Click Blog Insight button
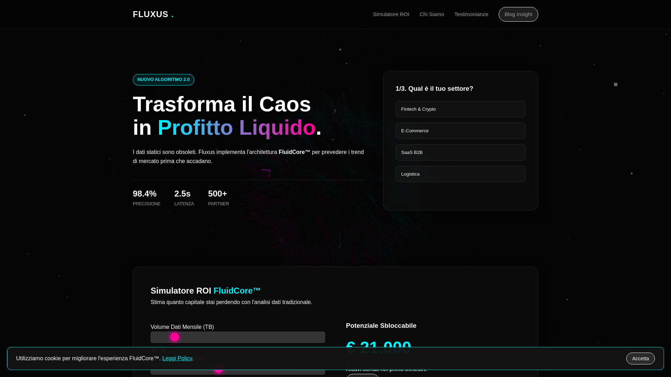 pyautogui.click(x=518, y=14)
